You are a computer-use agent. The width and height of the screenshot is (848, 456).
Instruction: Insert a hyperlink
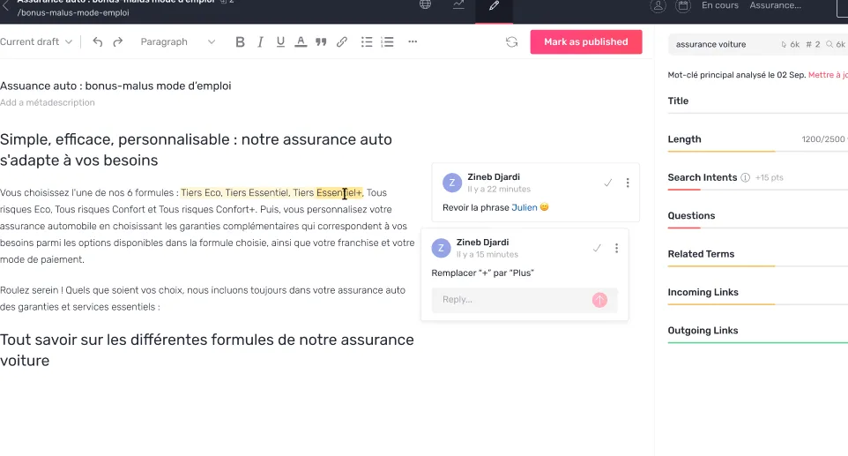click(x=342, y=41)
